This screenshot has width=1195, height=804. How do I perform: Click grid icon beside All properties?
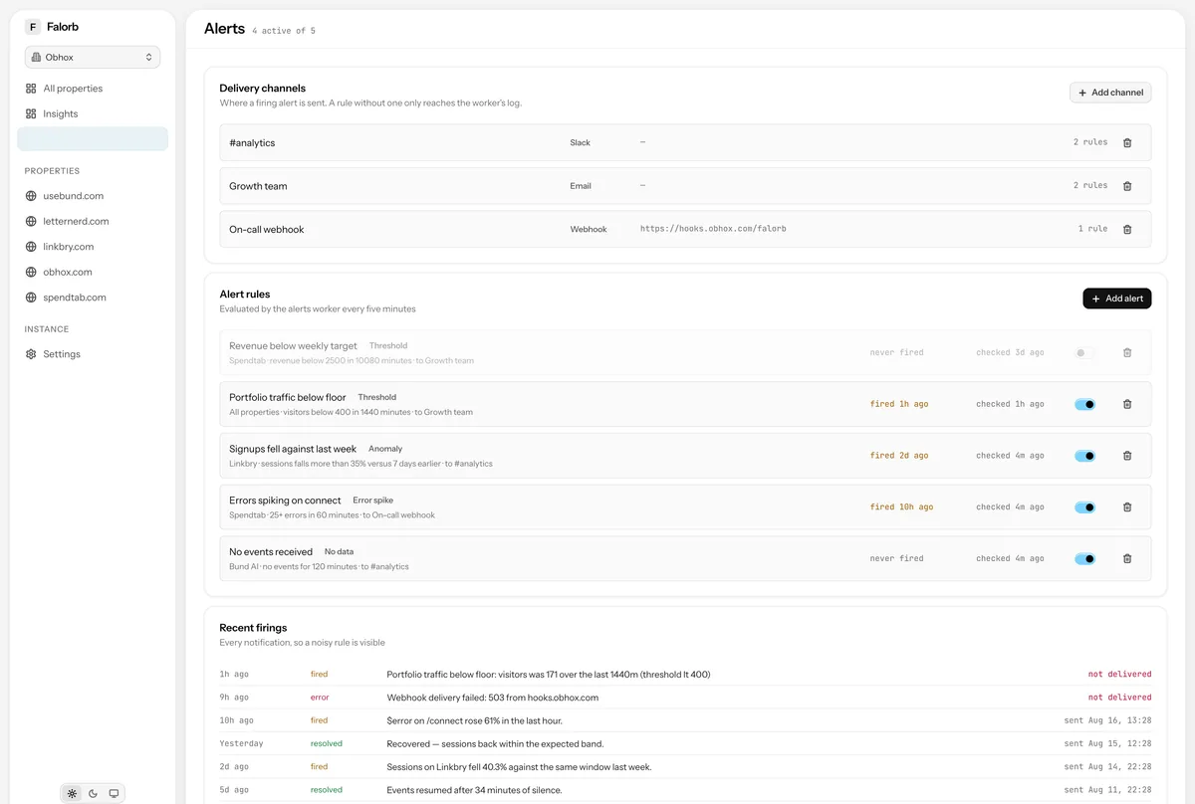[31, 89]
